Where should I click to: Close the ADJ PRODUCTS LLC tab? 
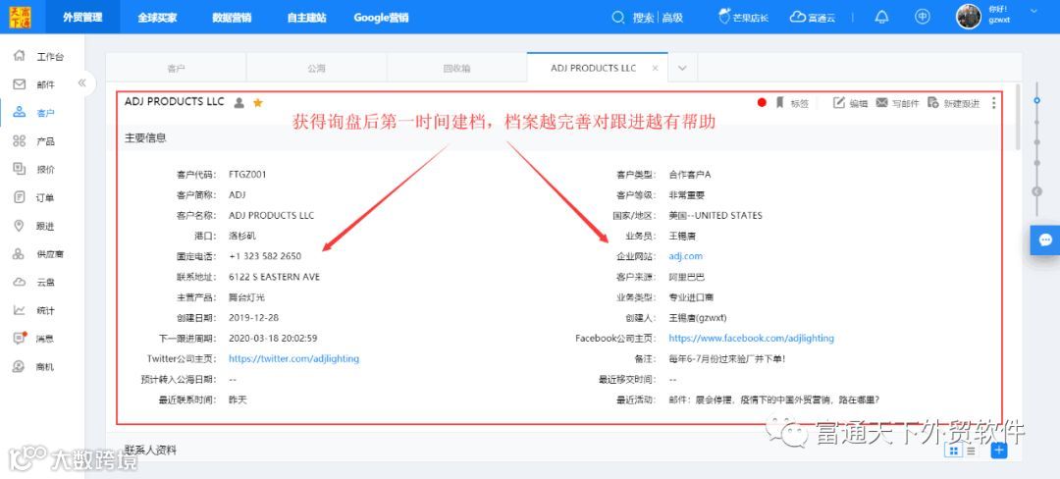point(655,69)
